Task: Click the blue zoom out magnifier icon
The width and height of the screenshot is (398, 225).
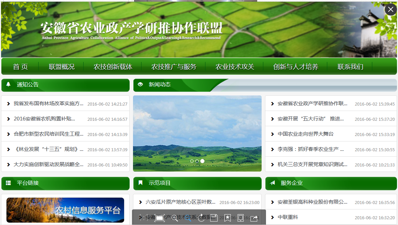Action: coord(188,218)
